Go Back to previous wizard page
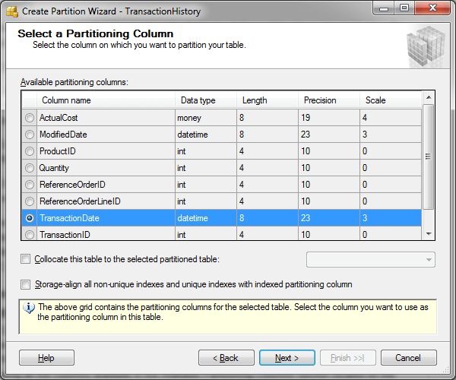The image size is (456, 380). coord(226,358)
